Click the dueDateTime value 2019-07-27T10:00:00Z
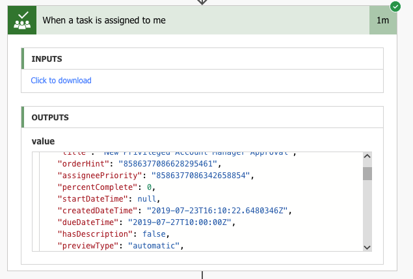Image resolution: width=413 pixels, height=279 pixels. (x=180, y=222)
